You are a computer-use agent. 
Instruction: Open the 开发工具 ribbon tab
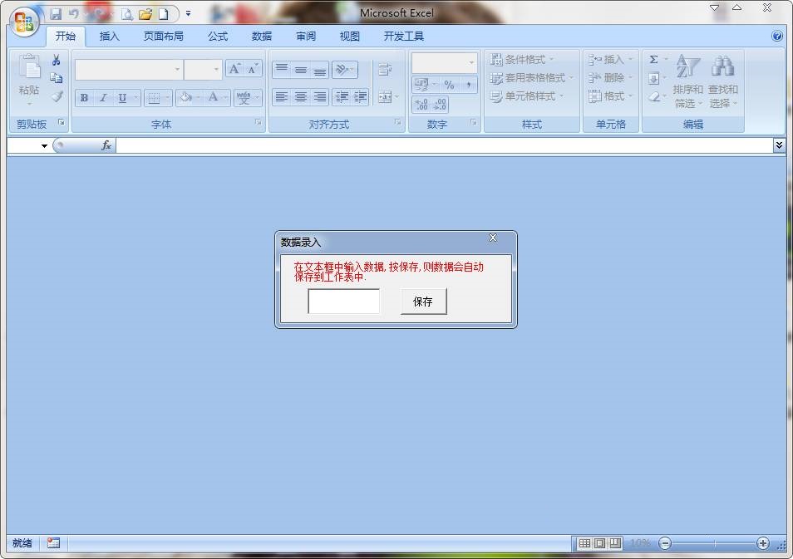(x=404, y=37)
